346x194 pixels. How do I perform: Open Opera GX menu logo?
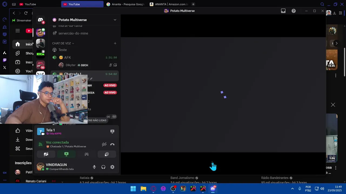click(5, 4)
